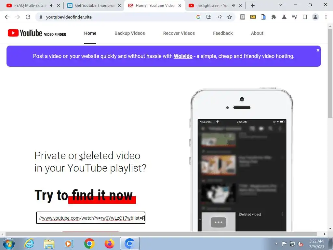
Task: Click the muted volume tray icon
Action: [x=300, y=244]
